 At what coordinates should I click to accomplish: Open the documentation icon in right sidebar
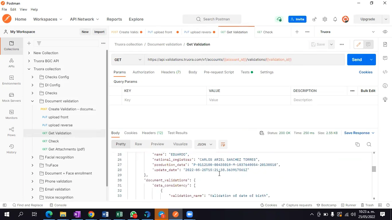click(x=385, y=44)
